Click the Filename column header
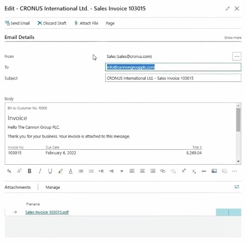Image resolution: width=246 pixels, height=244 pixels. (33, 204)
